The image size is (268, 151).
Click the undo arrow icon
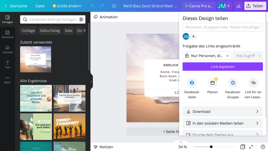tap(92, 6)
